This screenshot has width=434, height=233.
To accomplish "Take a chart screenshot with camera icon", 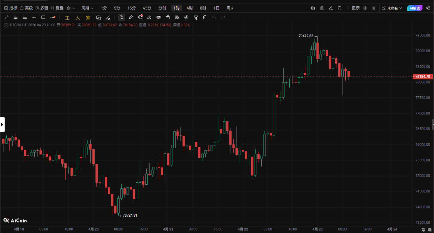I will pyautogui.click(x=322, y=8).
